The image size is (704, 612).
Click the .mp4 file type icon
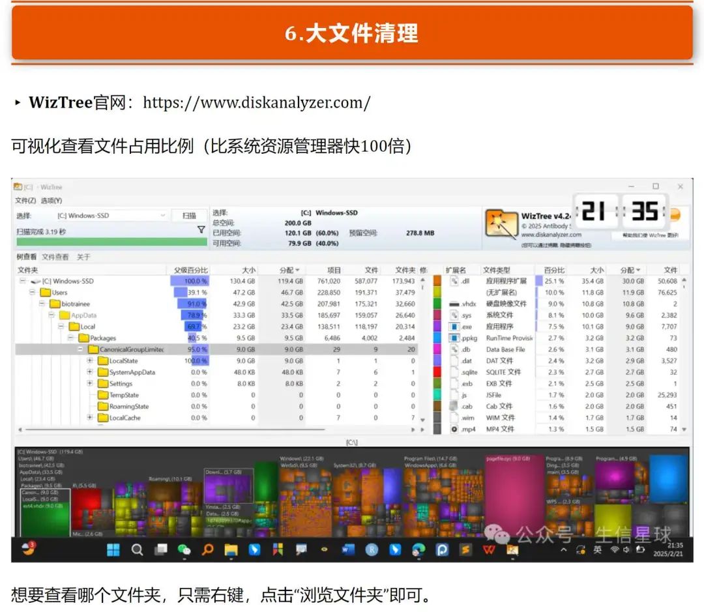click(x=454, y=429)
